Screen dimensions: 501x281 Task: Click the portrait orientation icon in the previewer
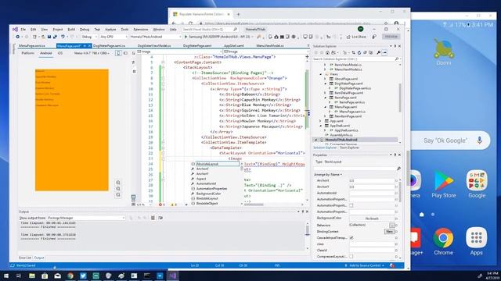click(x=118, y=53)
